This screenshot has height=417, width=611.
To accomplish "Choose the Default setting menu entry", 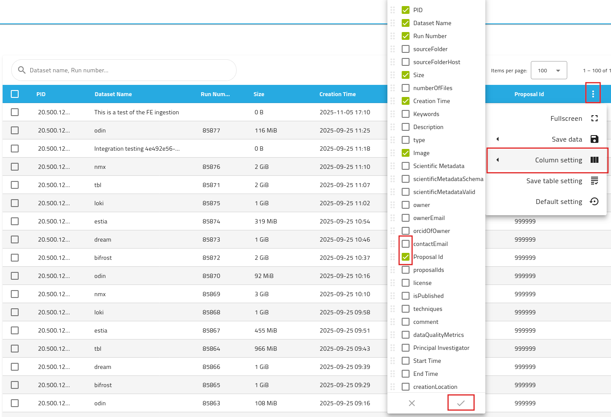I will click(x=559, y=201).
